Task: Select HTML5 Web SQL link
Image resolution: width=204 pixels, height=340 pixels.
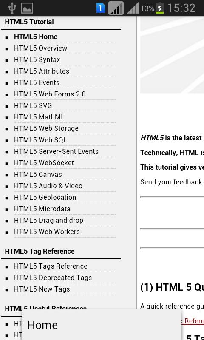Action: point(40,140)
